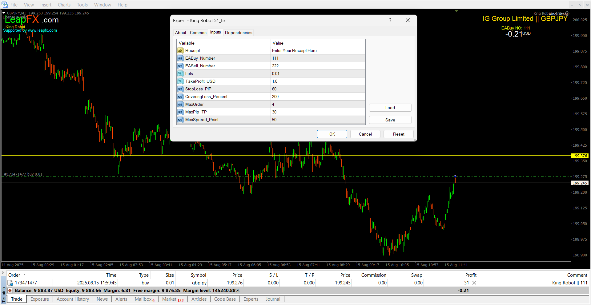This screenshot has height=305, width=591.
Task: Edit the StopLoss_PIP value field
Action: [317, 89]
